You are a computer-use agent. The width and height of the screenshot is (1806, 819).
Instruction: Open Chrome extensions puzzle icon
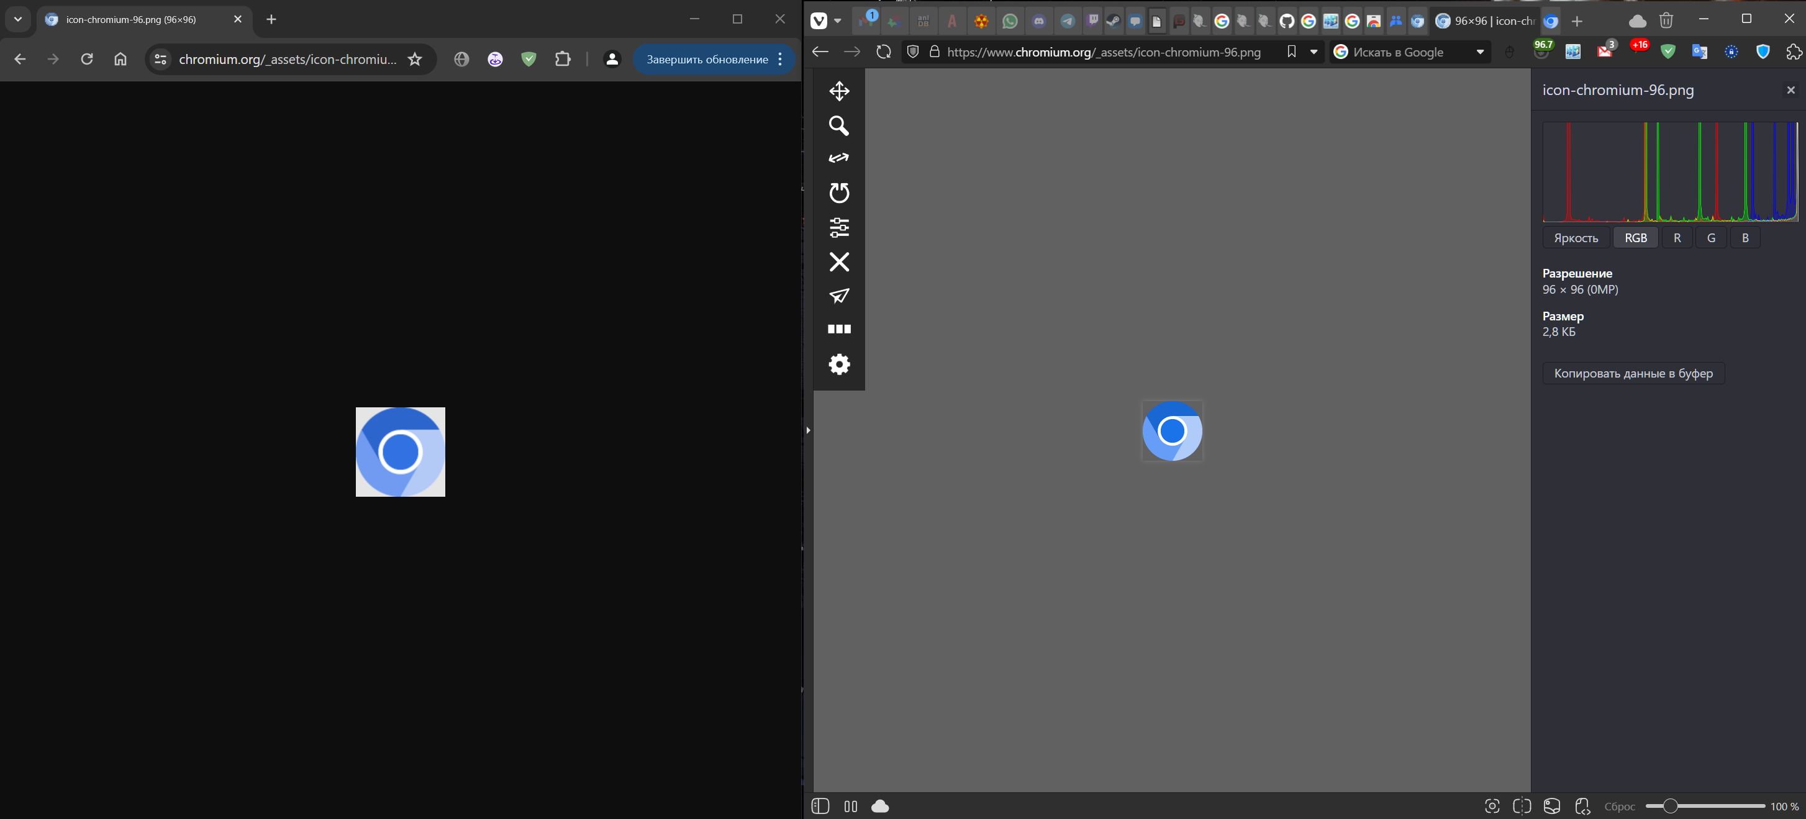click(562, 60)
